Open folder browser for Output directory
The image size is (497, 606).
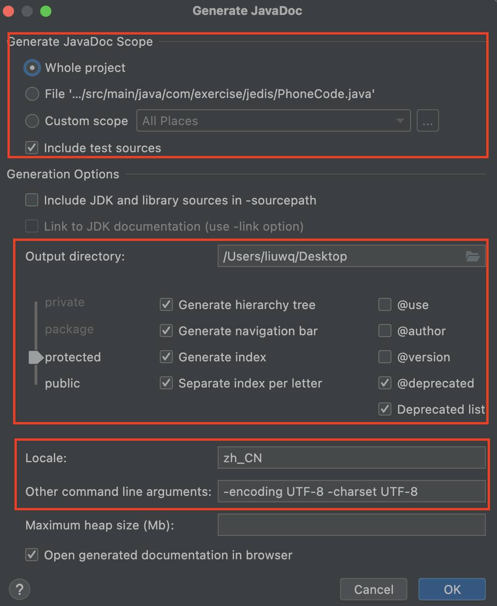(x=473, y=256)
